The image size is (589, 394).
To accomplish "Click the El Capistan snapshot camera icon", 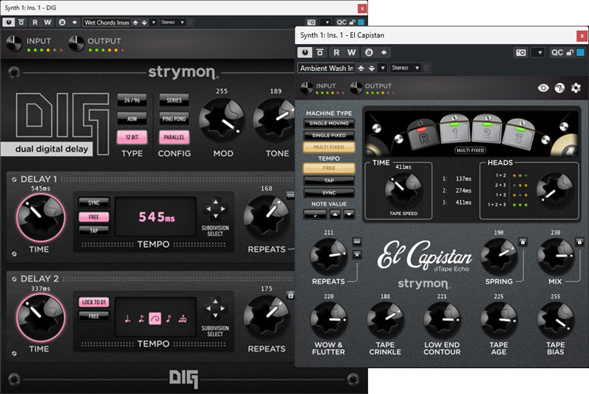I will point(521,52).
